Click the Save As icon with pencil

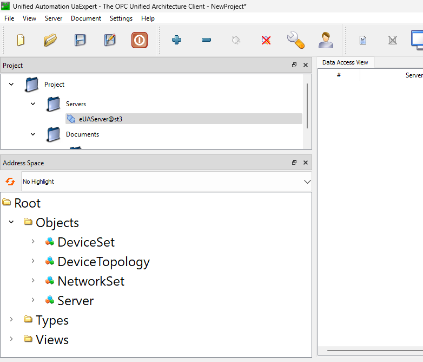click(x=110, y=40)
